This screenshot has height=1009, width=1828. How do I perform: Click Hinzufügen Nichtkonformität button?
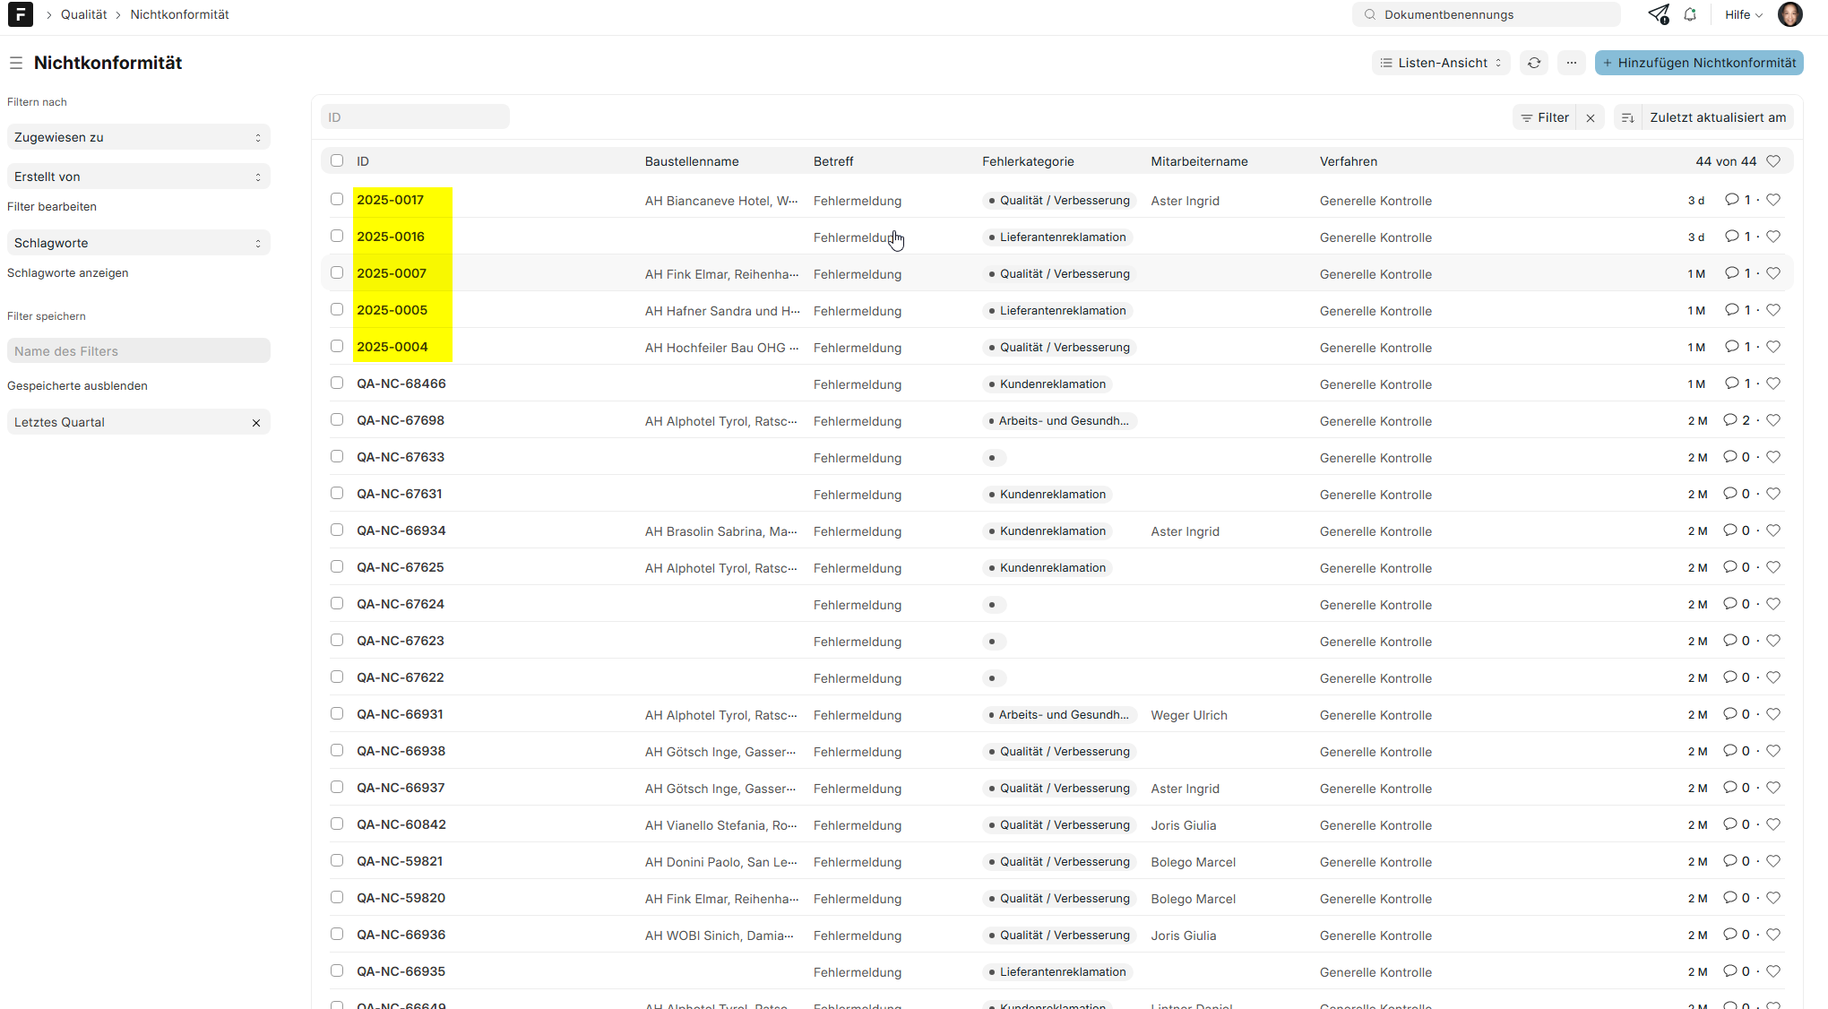pyautogui.click(x=1699, y=63)
